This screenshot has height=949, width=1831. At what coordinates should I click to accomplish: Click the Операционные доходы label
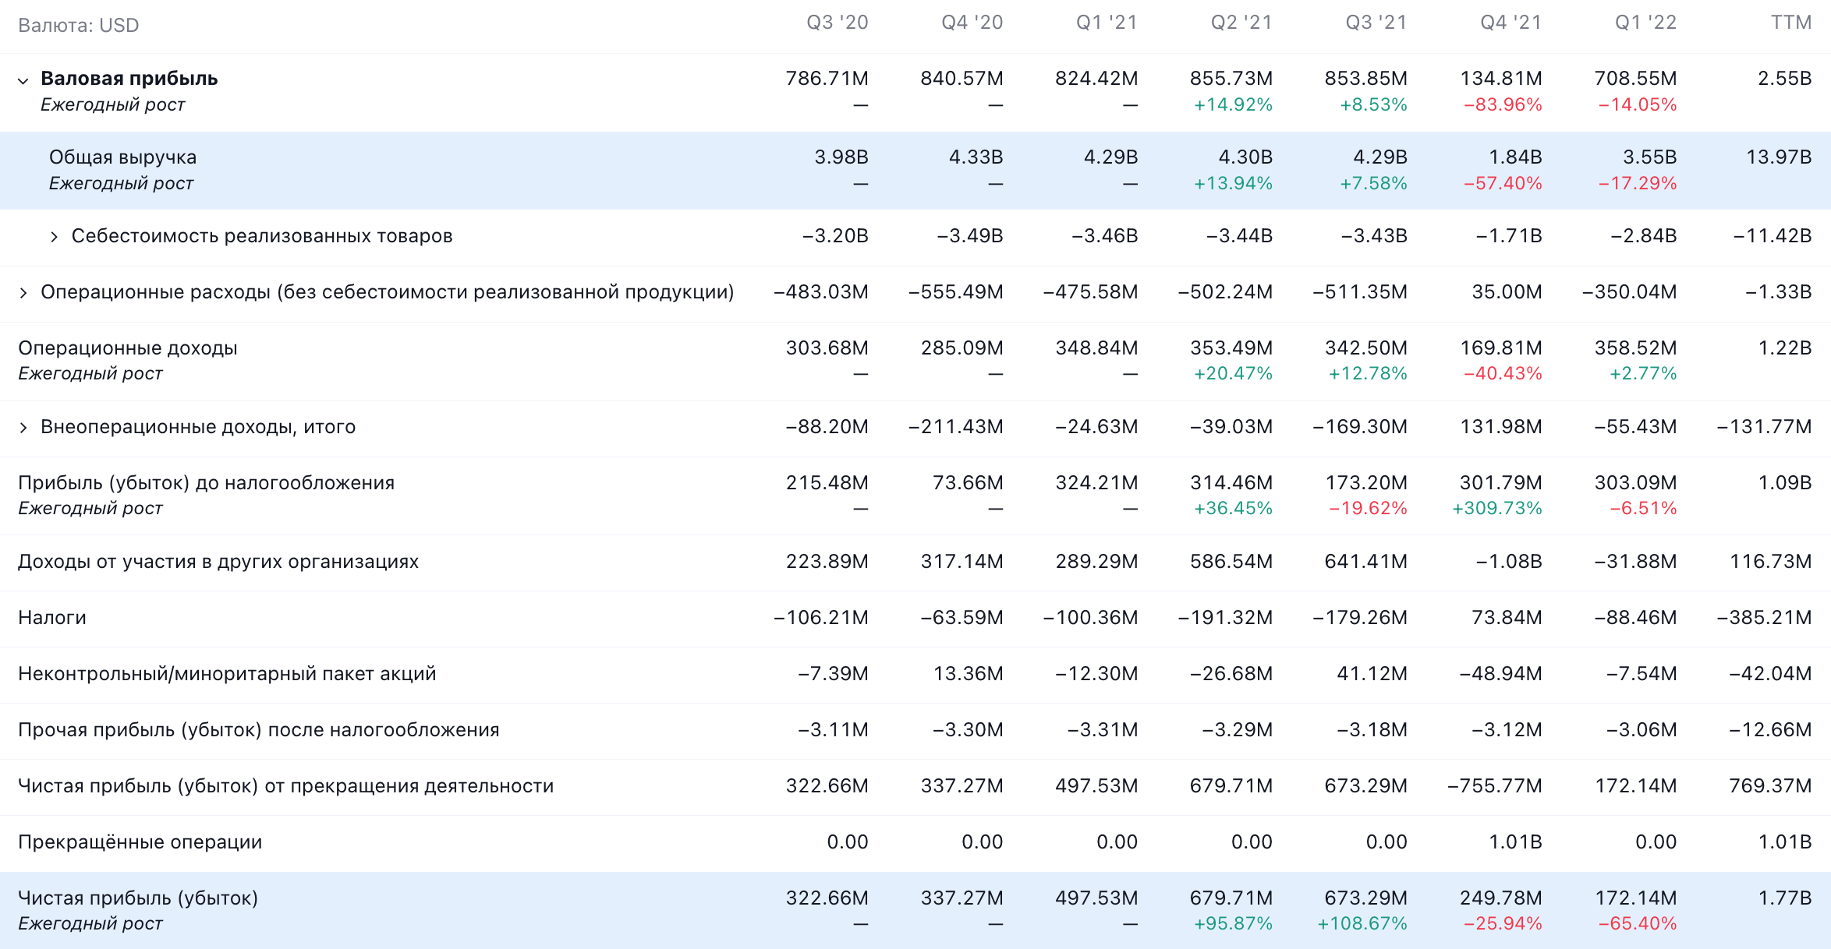tap(128, 348)
